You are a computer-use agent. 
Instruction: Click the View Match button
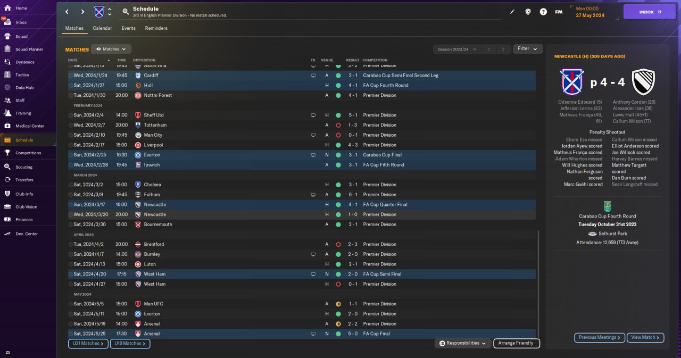pos(646,337)
